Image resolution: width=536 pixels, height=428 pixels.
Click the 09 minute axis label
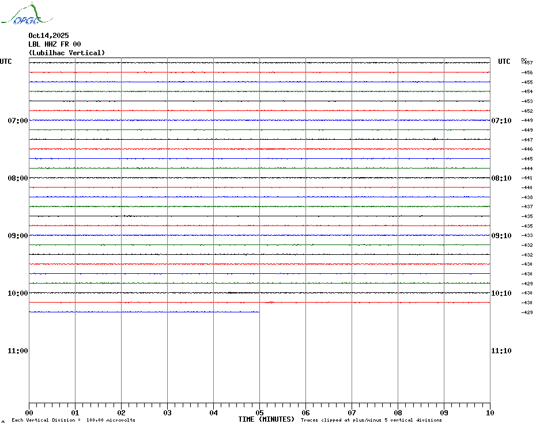coord(444,413)
